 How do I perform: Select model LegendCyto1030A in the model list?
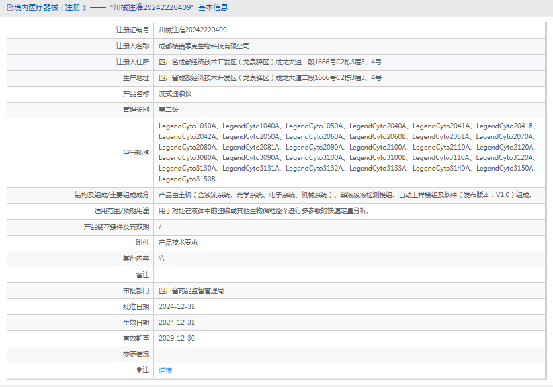click(x=187, y=126)
